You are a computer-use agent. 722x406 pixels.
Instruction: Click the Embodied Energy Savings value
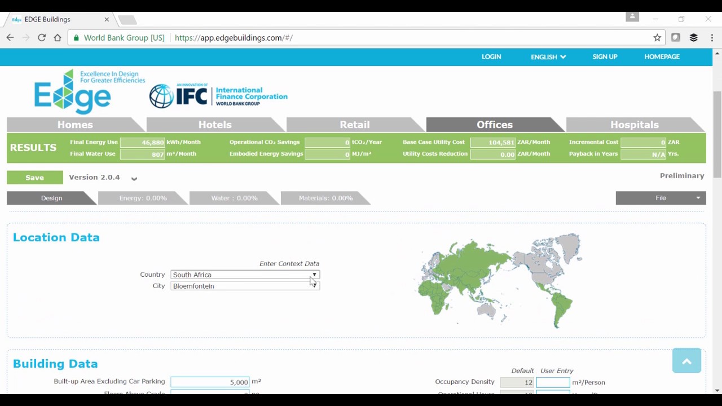(x=327, y=154)
